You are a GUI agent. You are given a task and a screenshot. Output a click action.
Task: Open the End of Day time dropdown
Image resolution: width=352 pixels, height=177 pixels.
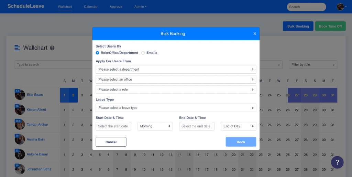[238, 126]
